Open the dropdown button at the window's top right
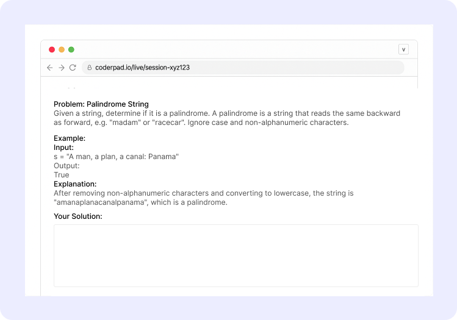The width and height of the screenshot is (457, 320). (403, 49)
